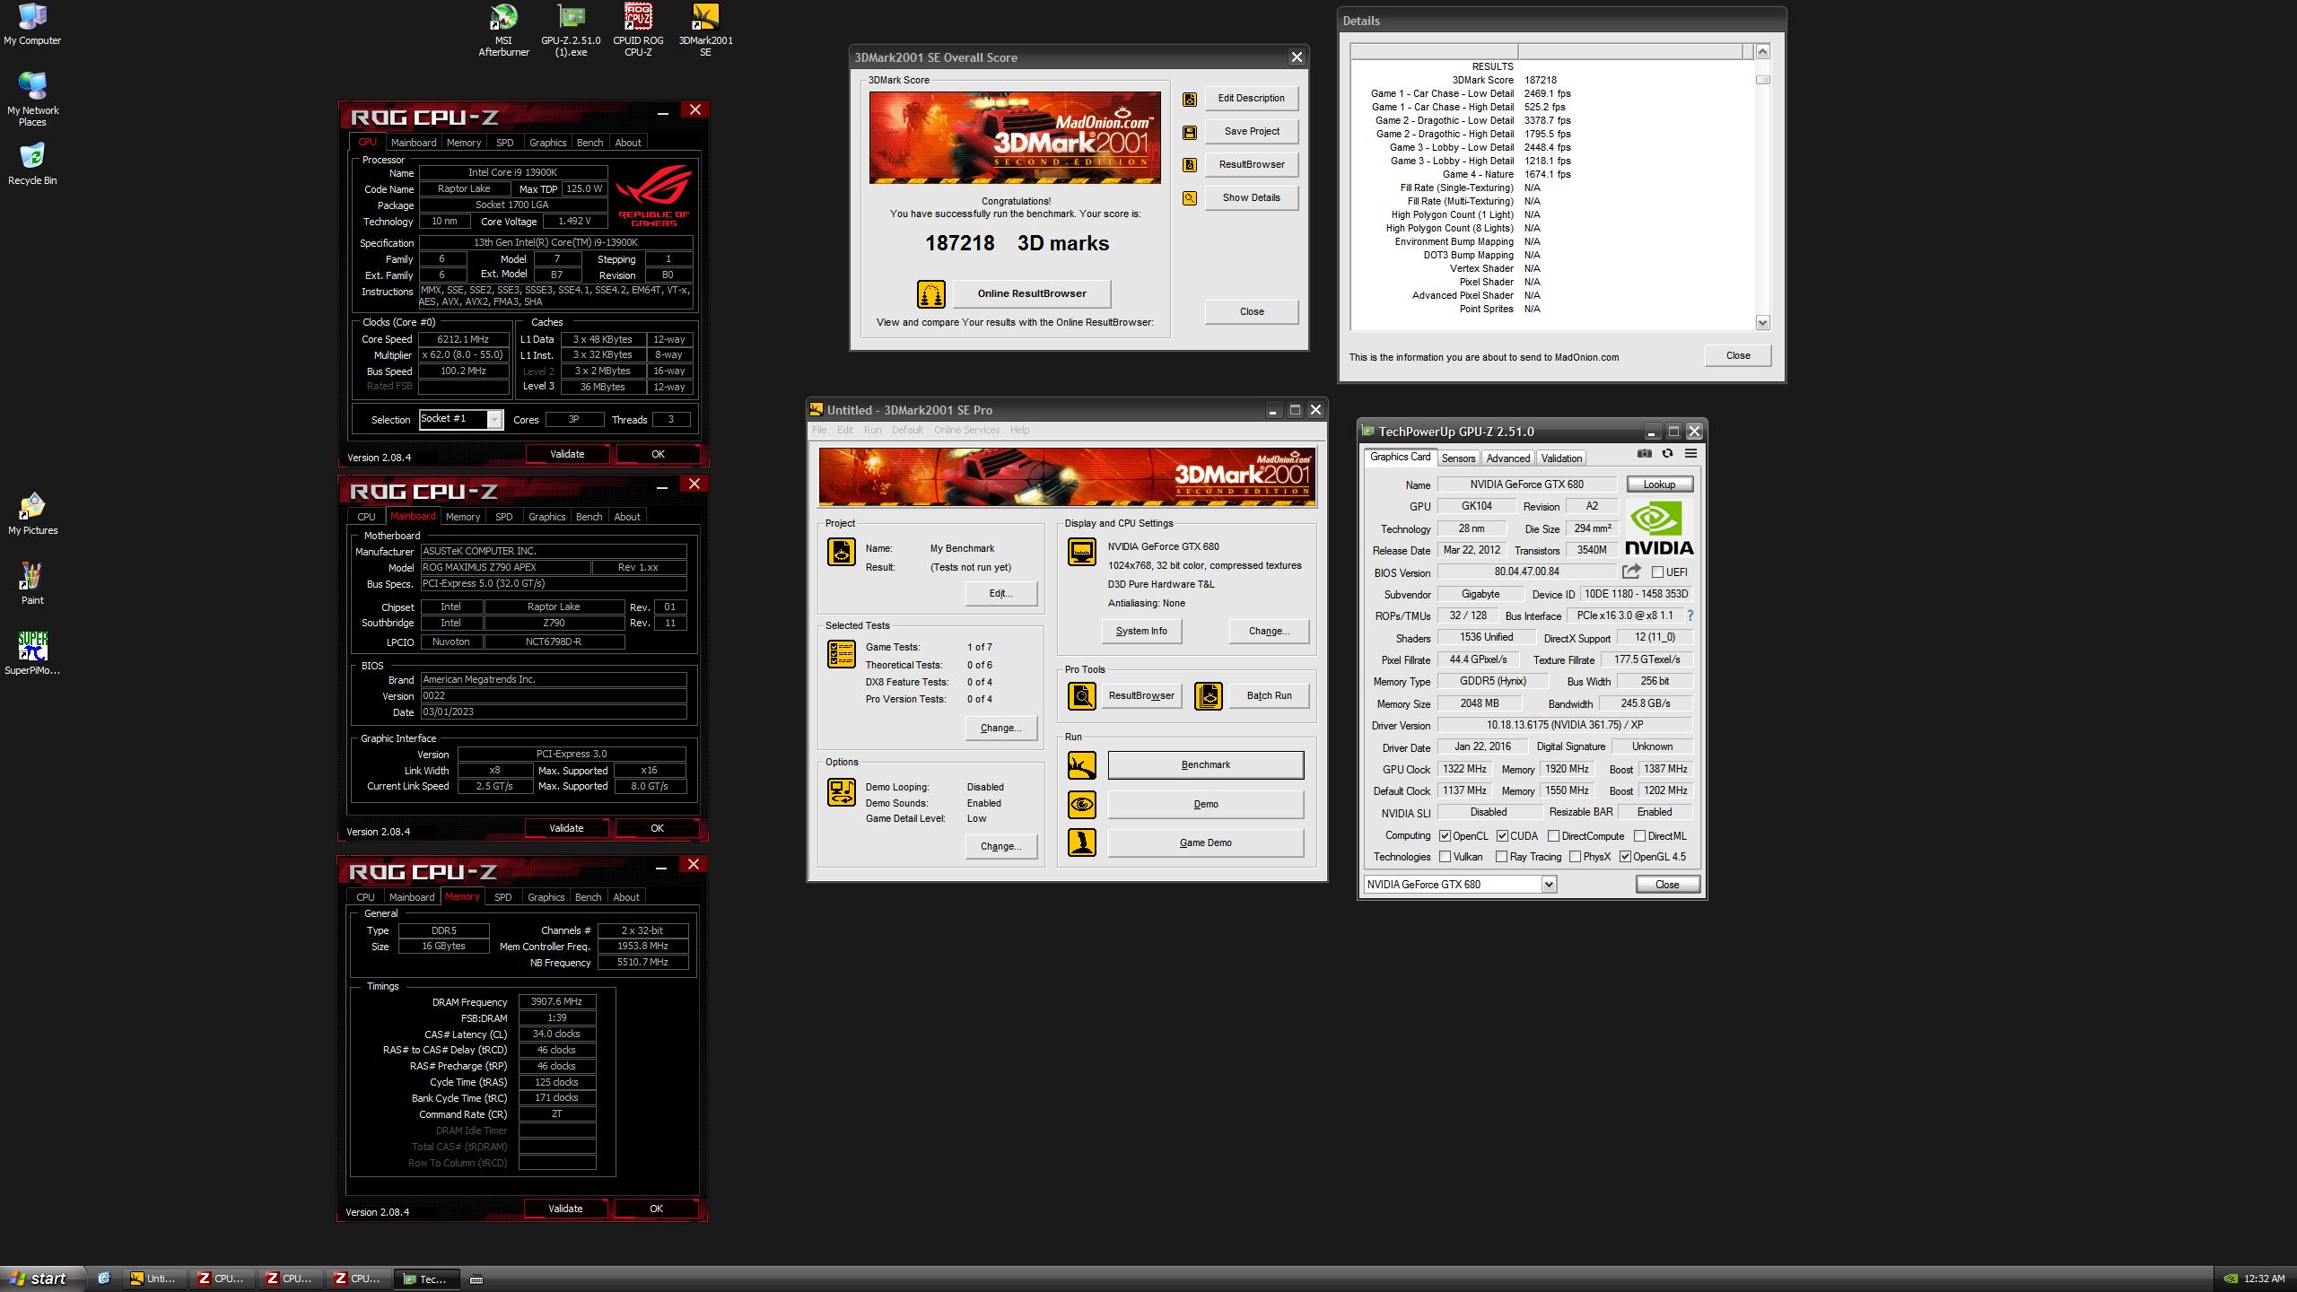Click the Untitled 3DMark taskbar item
Screen dimensions: 2297x1292
pos(156,1279)
